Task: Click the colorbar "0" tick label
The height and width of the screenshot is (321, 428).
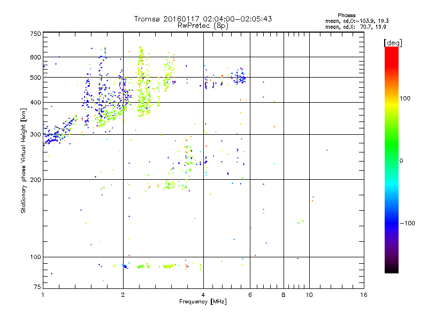Action: [x=401, y=160]
